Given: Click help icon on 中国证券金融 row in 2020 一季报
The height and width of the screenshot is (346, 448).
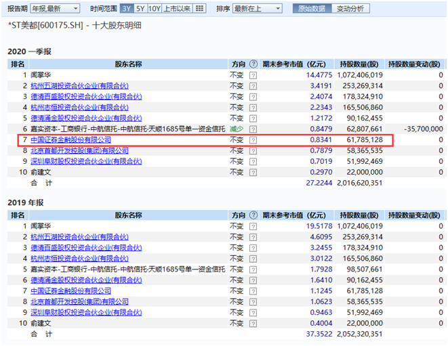Looking at the screenshot, I should [253, 139].
